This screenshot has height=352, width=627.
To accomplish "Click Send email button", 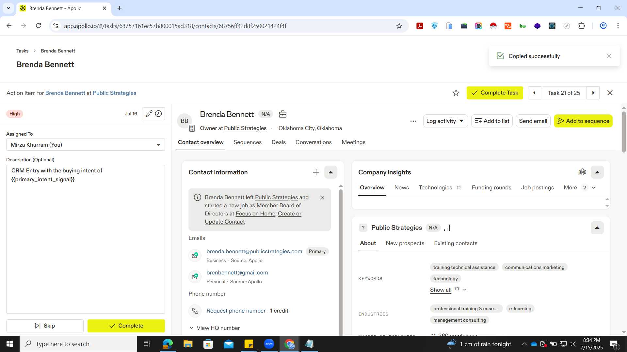I will click(x=533, y=121).
